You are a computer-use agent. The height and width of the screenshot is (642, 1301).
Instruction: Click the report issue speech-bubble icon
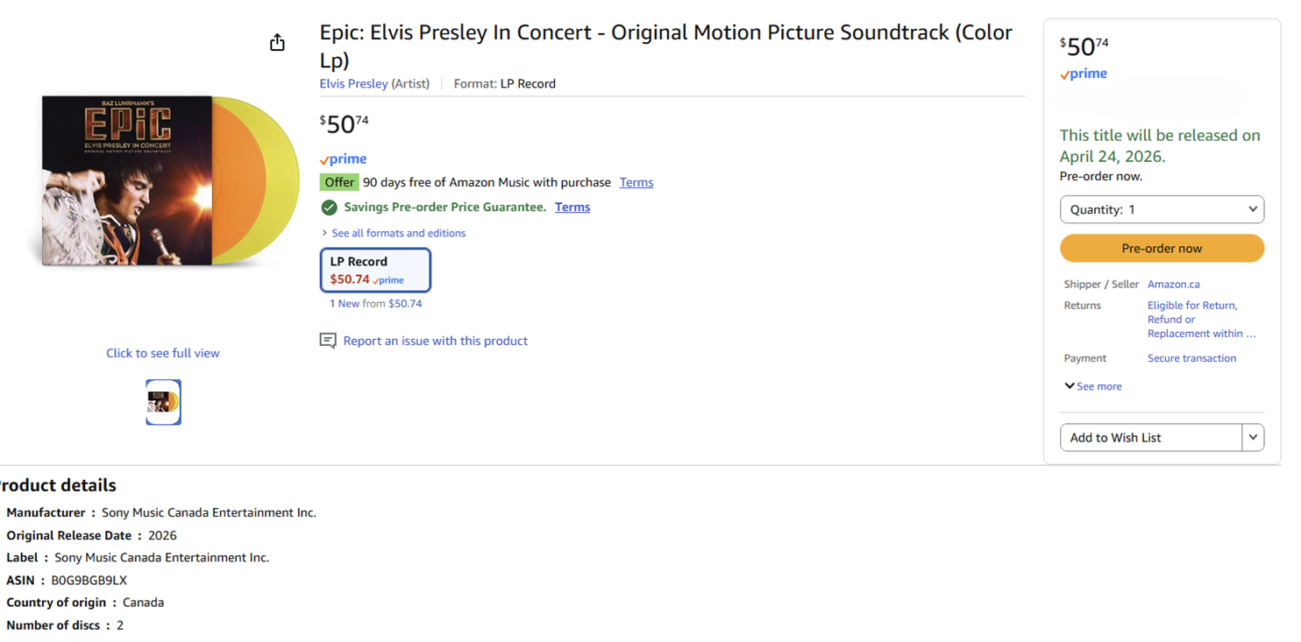(328, 341)
